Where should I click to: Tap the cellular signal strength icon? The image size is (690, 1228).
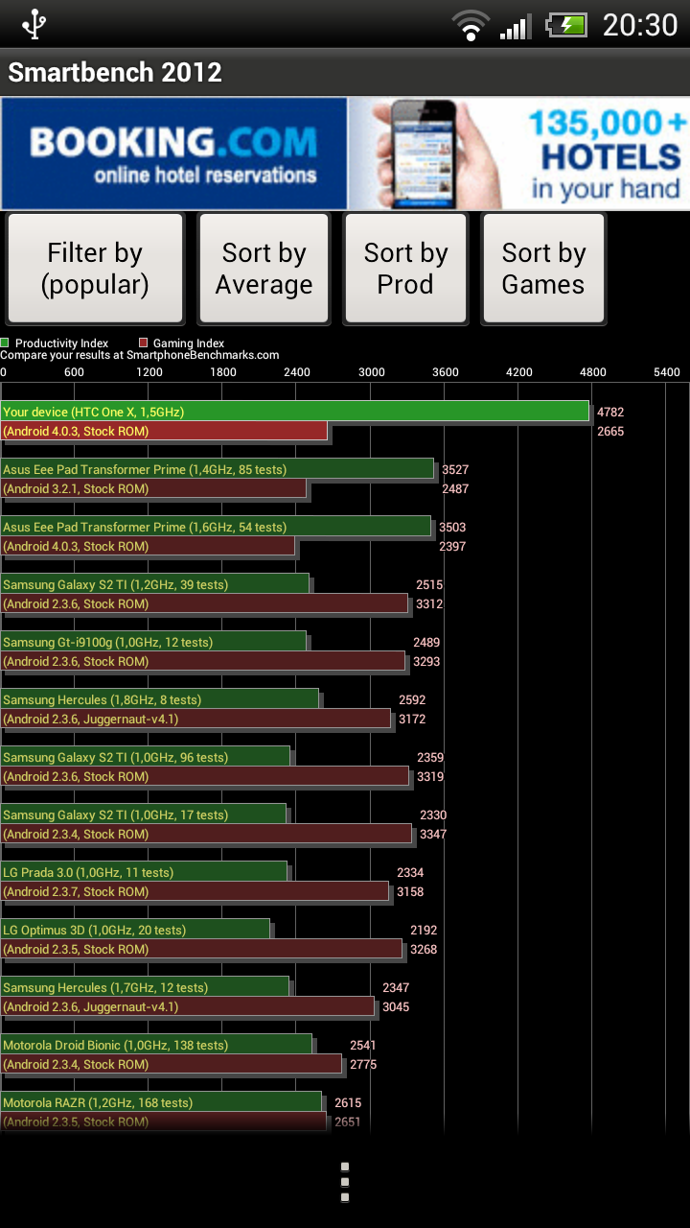tap(516, 26)
